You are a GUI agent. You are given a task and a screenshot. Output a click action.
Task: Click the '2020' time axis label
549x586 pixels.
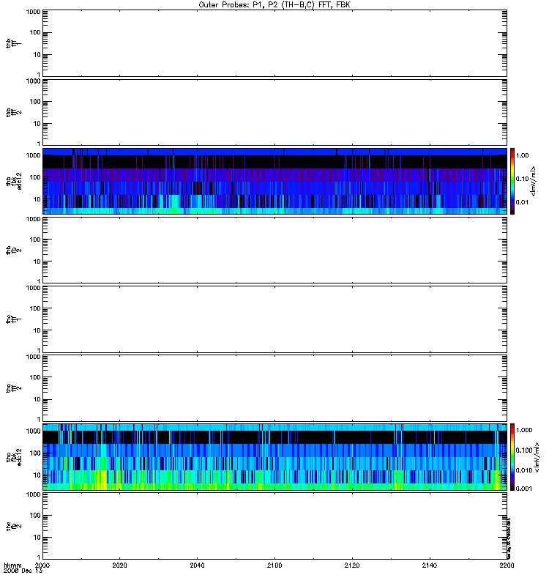[x=119, y=565]
